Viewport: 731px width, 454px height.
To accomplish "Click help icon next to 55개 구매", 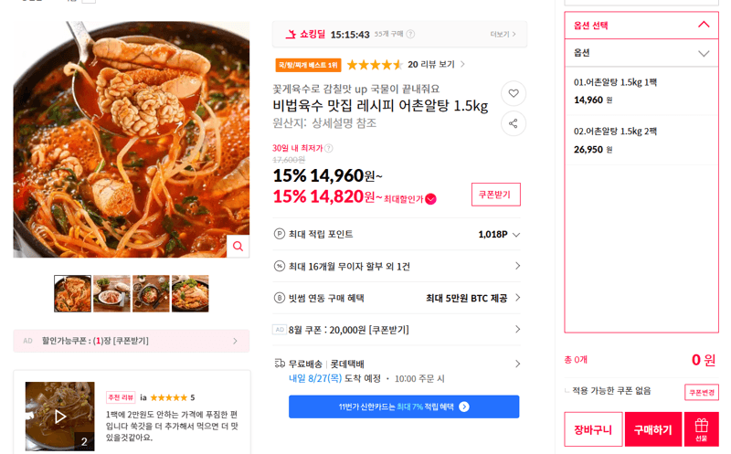I will (410, 34).
